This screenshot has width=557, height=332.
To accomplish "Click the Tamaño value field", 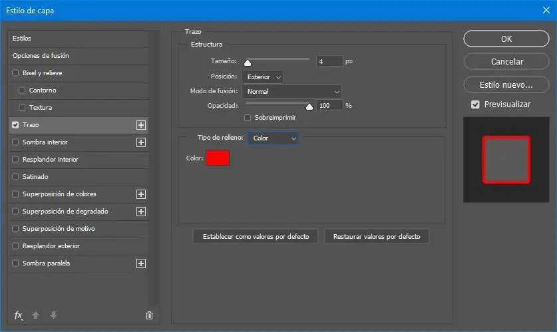I will pyautogui.click(x=329, y=61).
